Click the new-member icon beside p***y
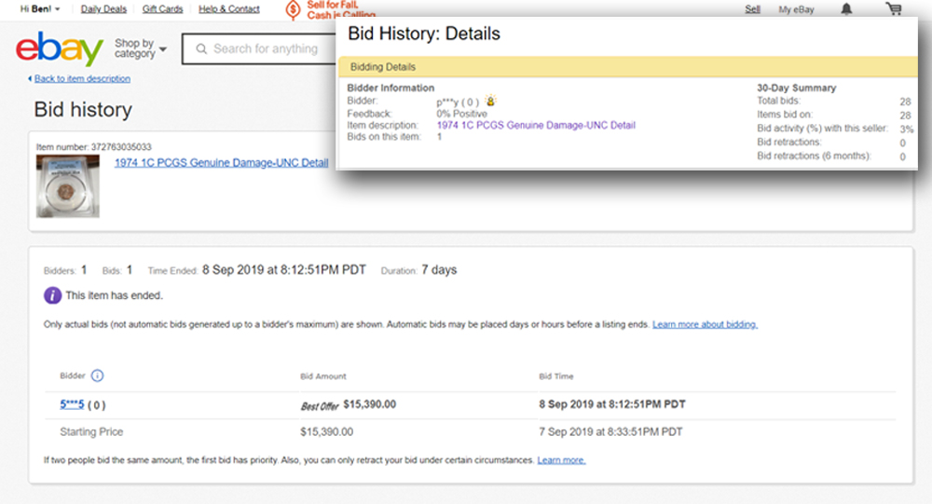Viewport: 932px width, 504px height. coord(490,101)
